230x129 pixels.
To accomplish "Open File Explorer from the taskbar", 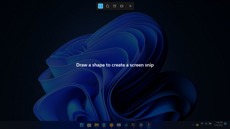I will click(97, 125).
